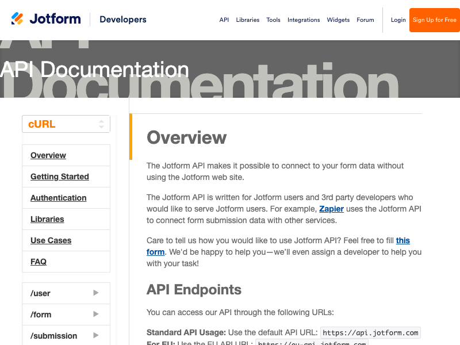Image resolution: width=460 pixels, height=345 pixels.
Task: Open the Zapier link in the text
Action: click(x=331, y=209)
